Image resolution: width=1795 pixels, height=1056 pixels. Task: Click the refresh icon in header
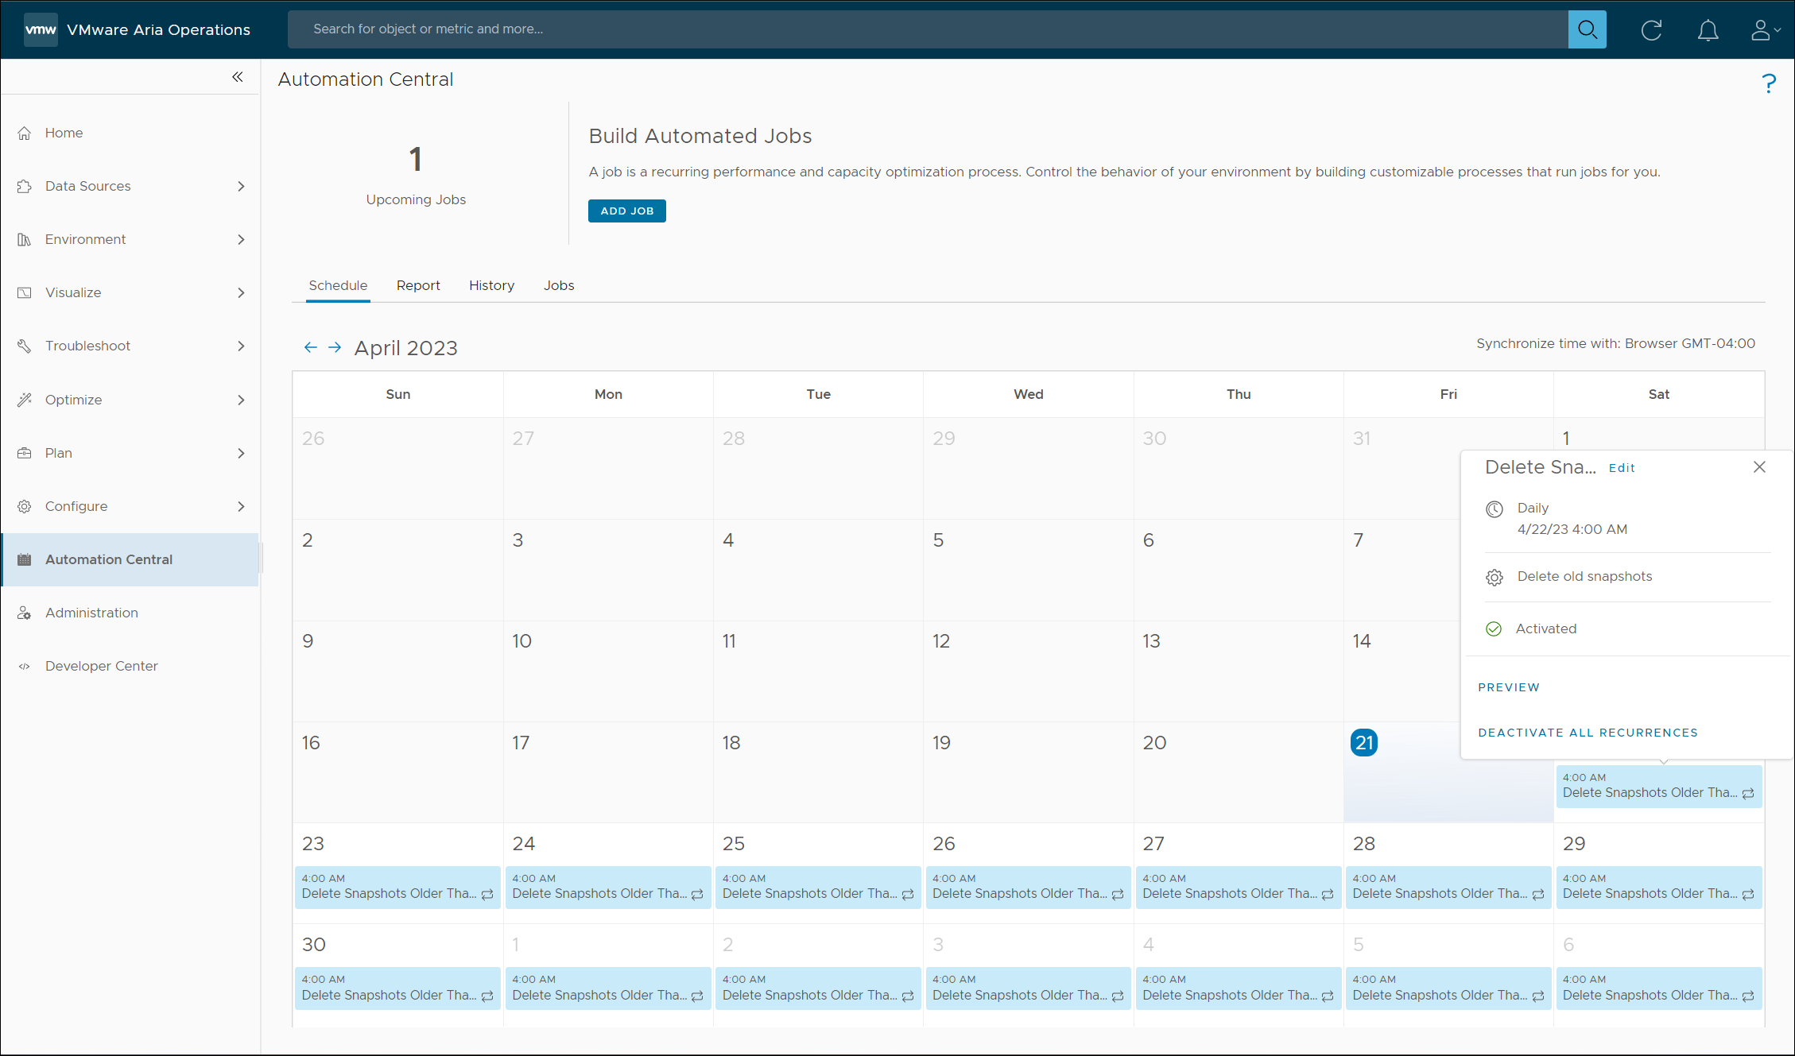[x=1651, y=30]
